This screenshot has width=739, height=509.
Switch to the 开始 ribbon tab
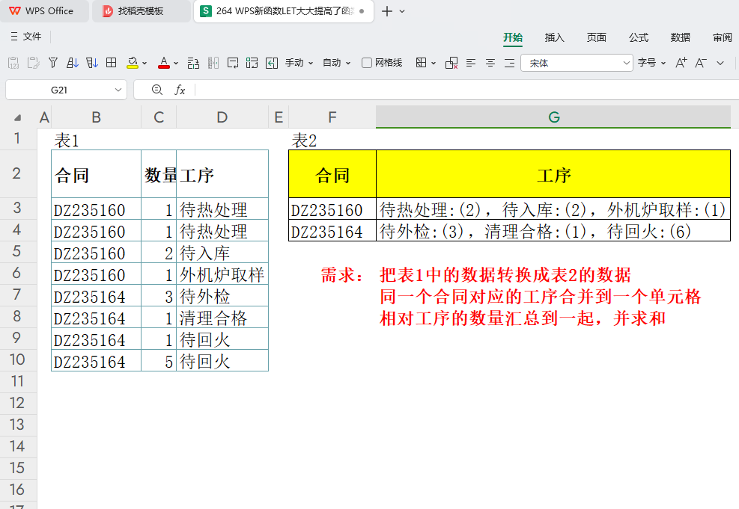coord(513,37)
